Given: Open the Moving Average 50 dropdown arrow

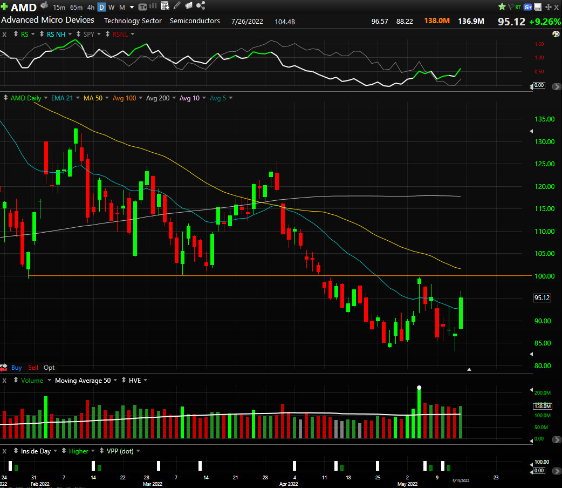Looking at the screenshot, I should coord(115,380).
